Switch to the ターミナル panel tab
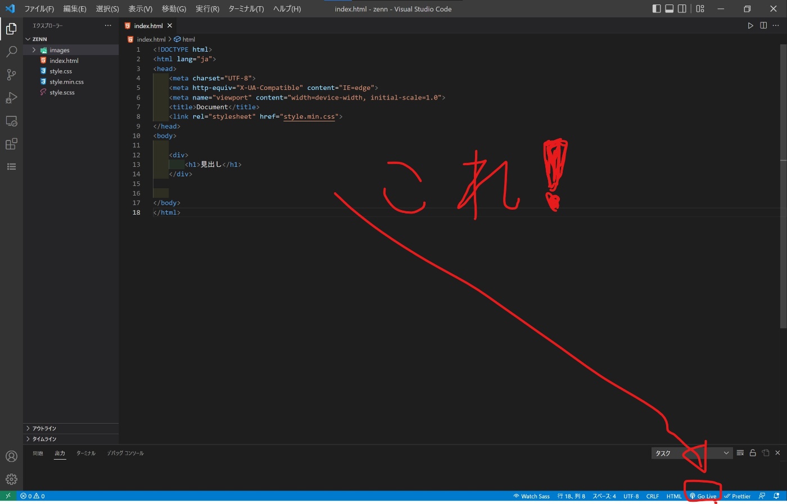 [86, 453]
